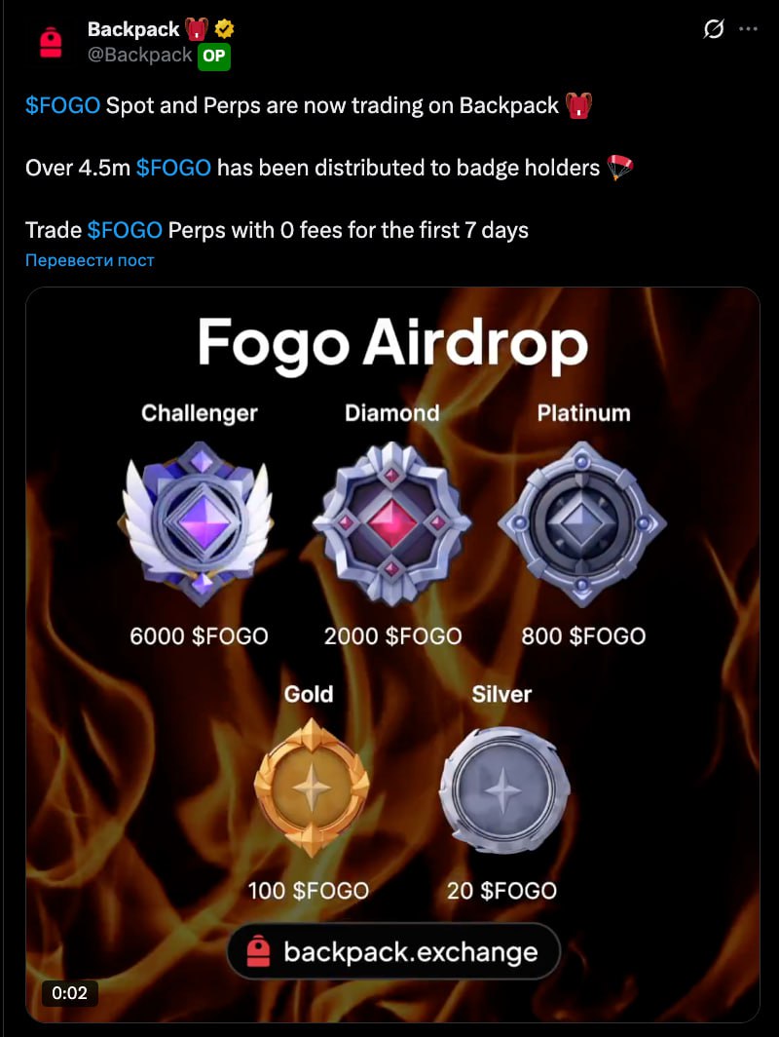Screen dimensions: 779x1037
Task: Click the red backpack emoji after the display name
Action: pyautogui.click(x=197, y=29)
